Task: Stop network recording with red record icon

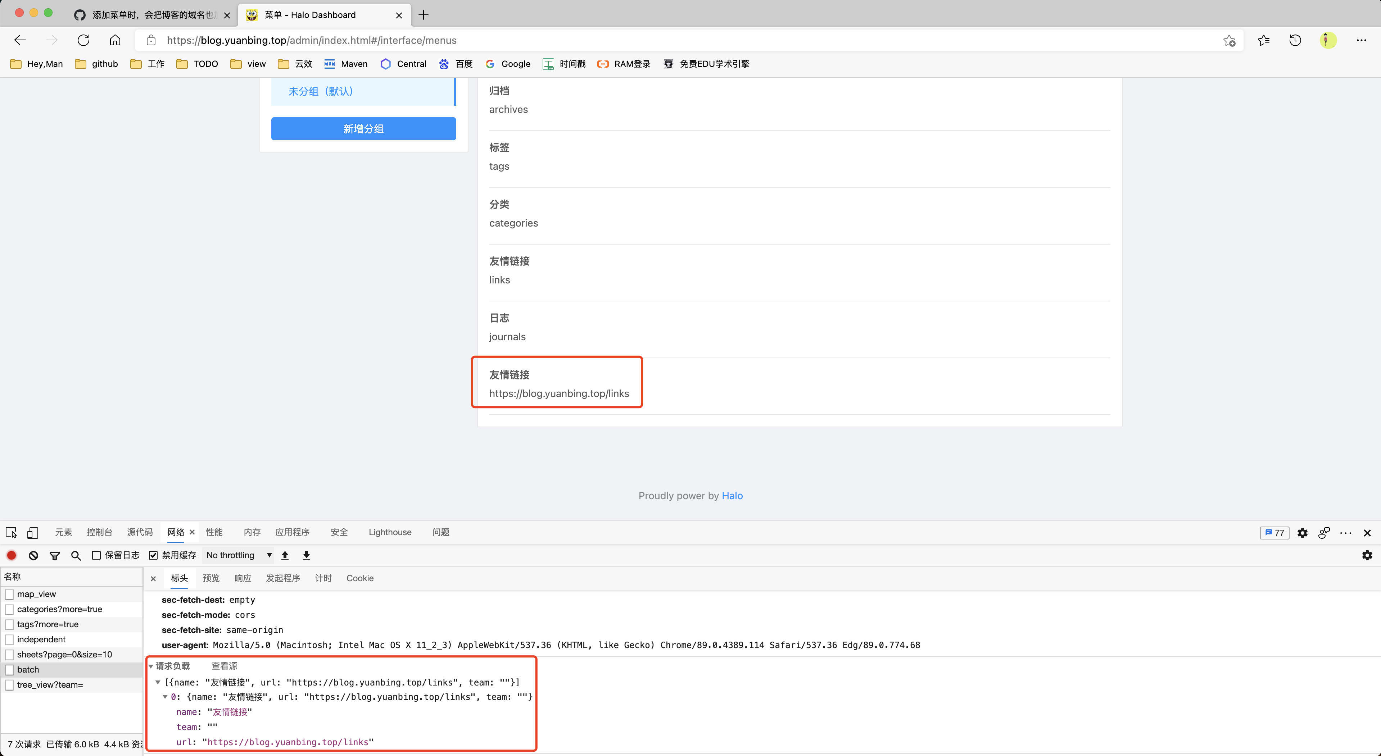Action: [x=11, y=555]
